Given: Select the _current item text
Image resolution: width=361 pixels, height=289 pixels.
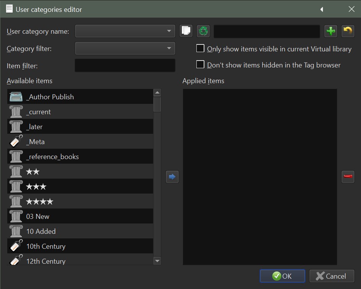Looking at the screenshot, I should (x=38, y=112).
